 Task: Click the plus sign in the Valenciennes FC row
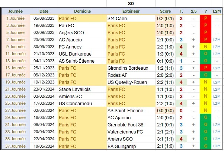pos(193,132)
